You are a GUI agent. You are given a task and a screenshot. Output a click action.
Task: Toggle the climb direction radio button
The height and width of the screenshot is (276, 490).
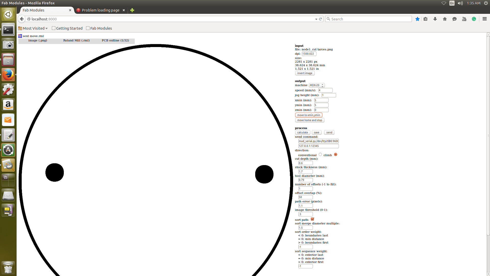coord(335,155)
